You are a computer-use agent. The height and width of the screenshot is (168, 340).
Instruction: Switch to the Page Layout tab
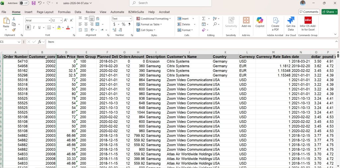[x=45, y=12]
